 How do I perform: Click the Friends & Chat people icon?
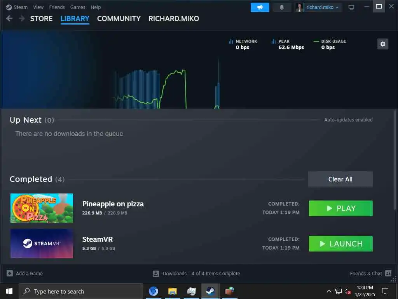click(388, 273)
